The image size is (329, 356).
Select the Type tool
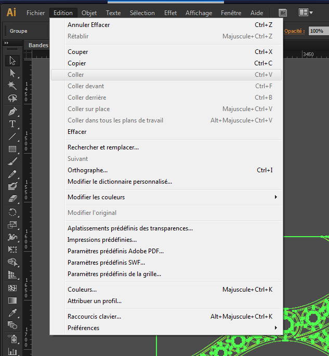pos(12,124)
